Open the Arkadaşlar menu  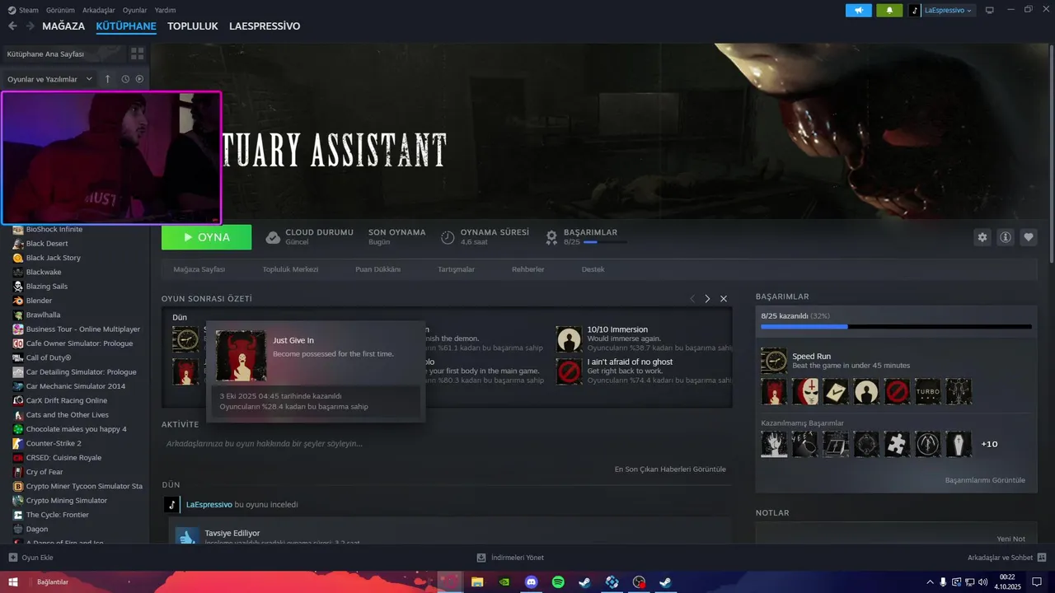point(98,10)
